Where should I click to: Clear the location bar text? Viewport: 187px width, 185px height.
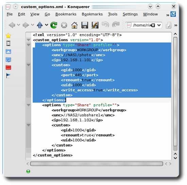[153, 25]
